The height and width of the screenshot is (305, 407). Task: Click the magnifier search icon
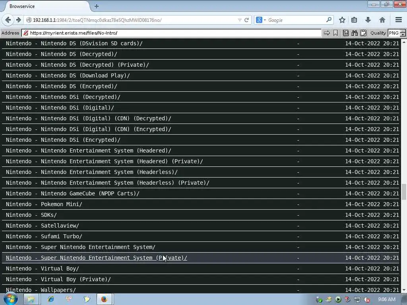[329, 20]
